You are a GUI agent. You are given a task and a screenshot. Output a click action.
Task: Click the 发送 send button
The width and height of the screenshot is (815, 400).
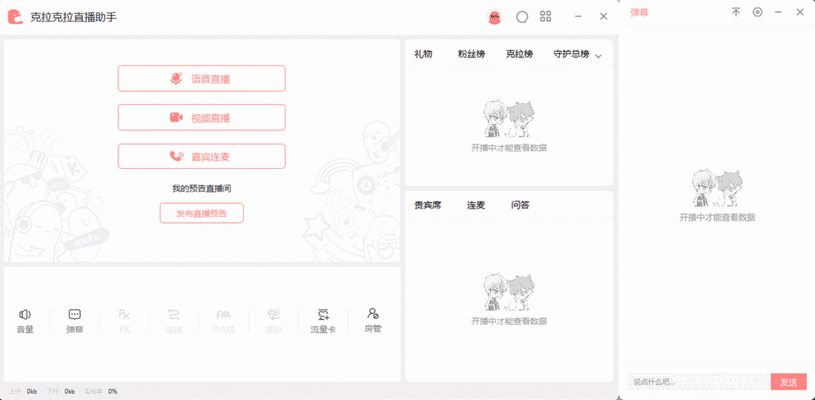click(x=789, y=382)
